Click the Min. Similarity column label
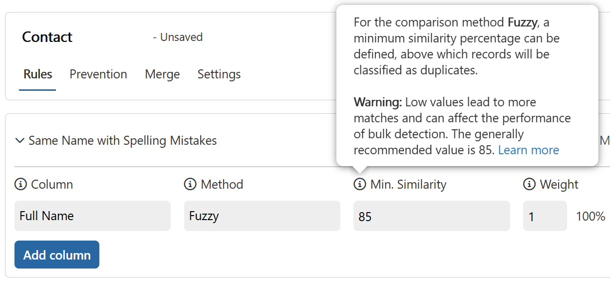The height and width of the screenshot is (284, 610). [408, 184]
